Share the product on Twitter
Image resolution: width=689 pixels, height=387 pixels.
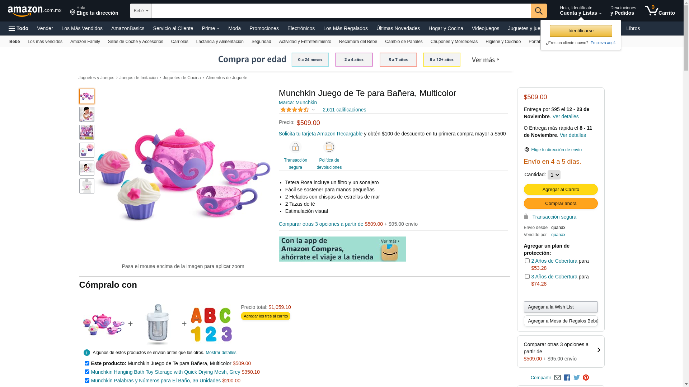(577, 378)
